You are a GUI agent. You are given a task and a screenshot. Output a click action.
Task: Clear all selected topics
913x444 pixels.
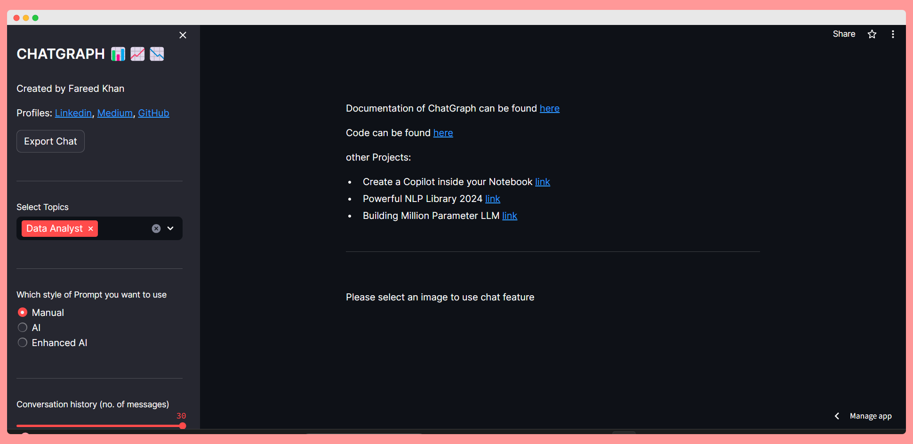point(156,228)
